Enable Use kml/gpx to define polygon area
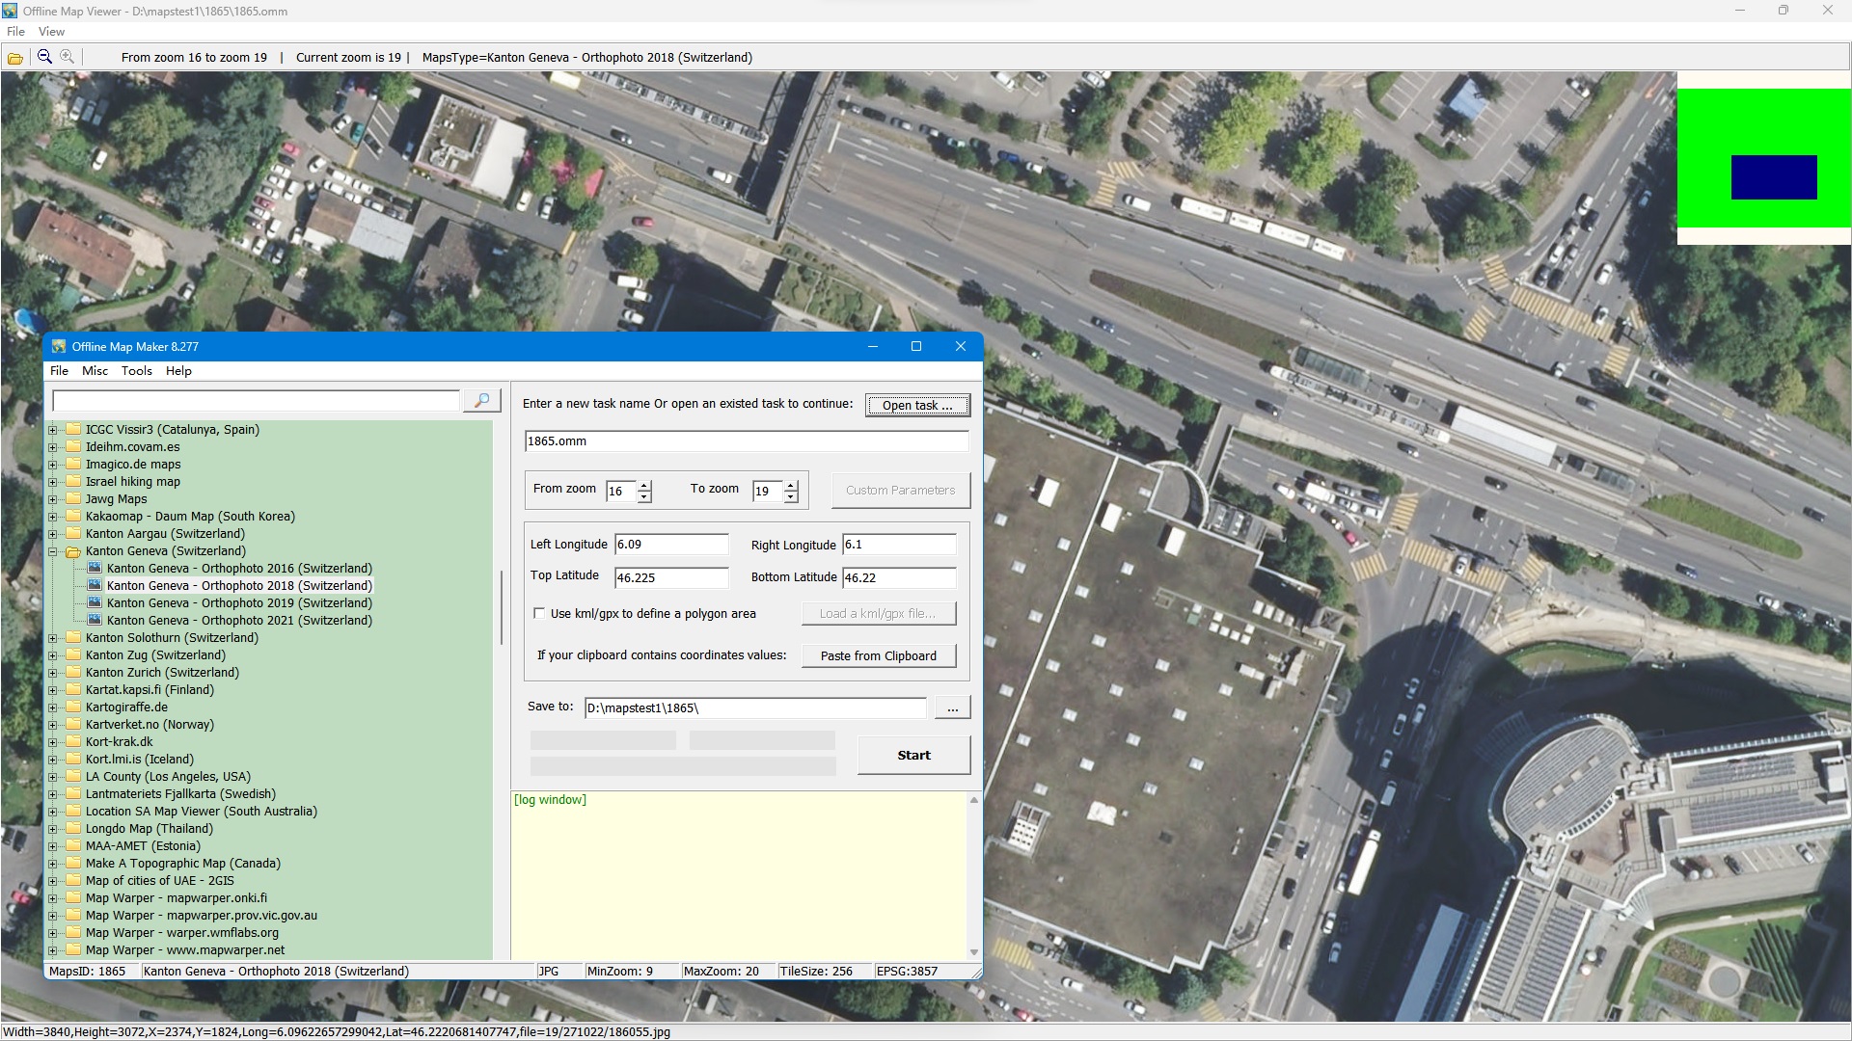 (539, 614)
